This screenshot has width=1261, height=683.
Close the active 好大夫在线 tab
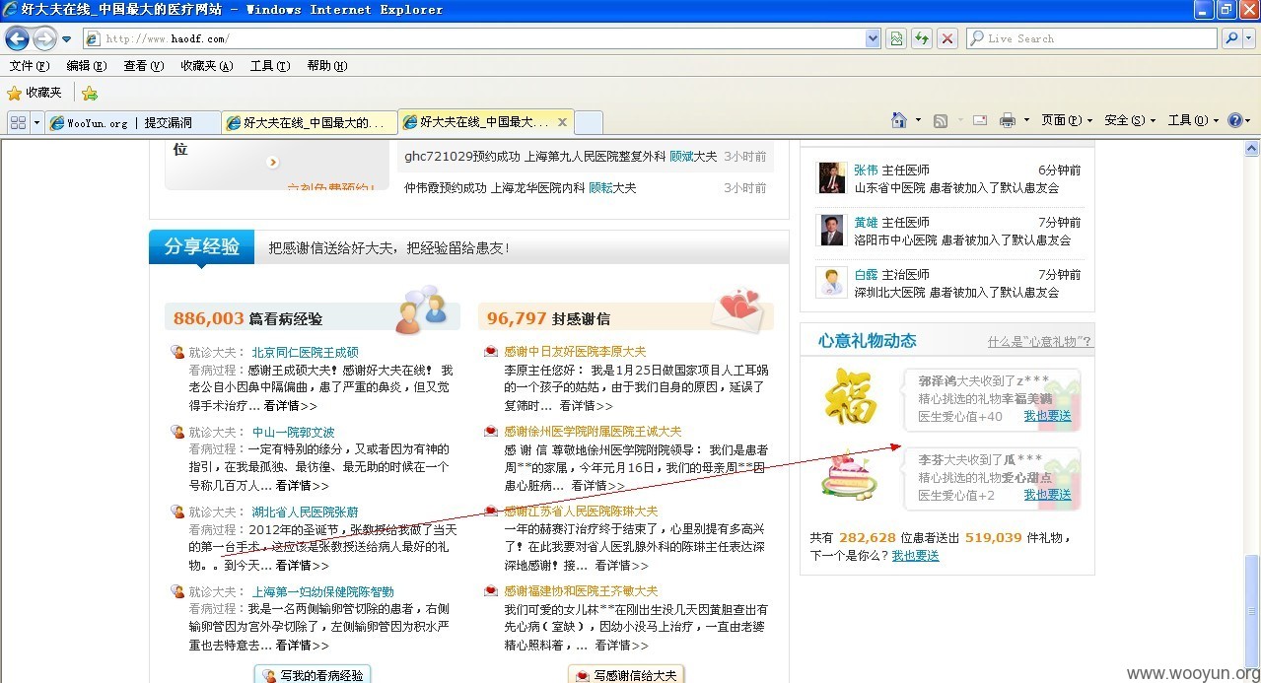(562, 122)
